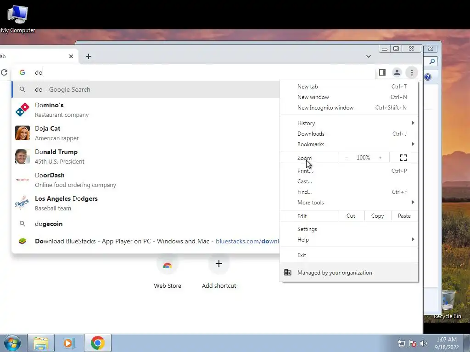Click the Cut button in Edit row

[x=351, y=216]
